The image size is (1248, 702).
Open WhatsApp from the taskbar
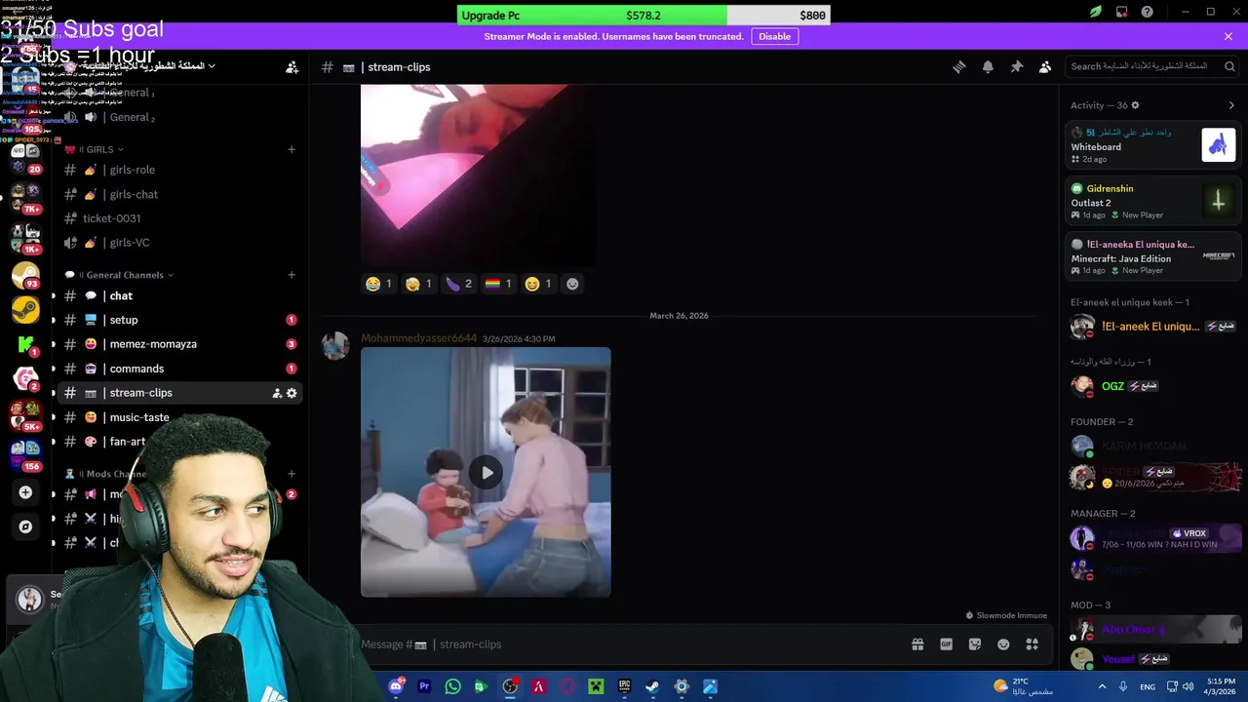point(452,686)
